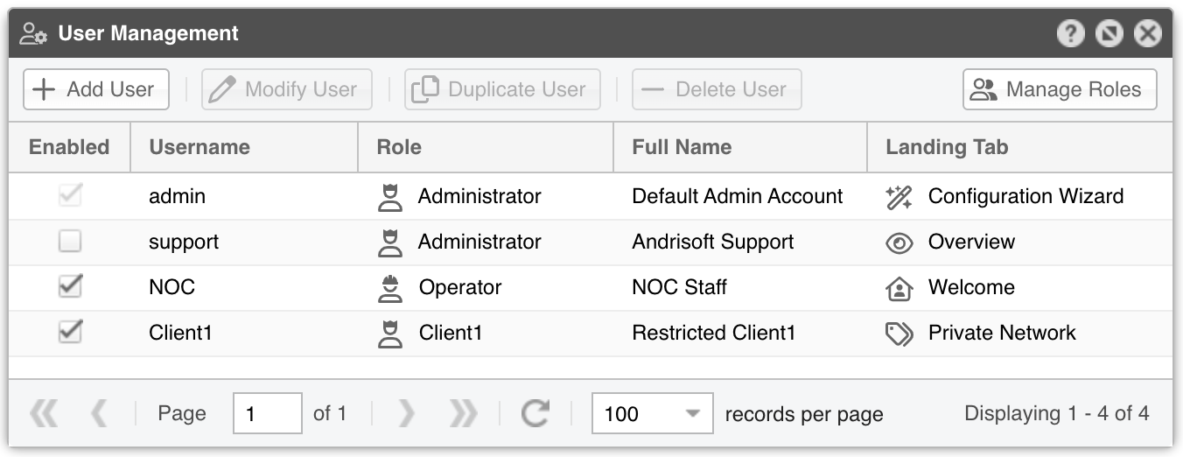Go to next page arrow
The width and height of the screenshot is (1183, 457).
click(406, 413)
